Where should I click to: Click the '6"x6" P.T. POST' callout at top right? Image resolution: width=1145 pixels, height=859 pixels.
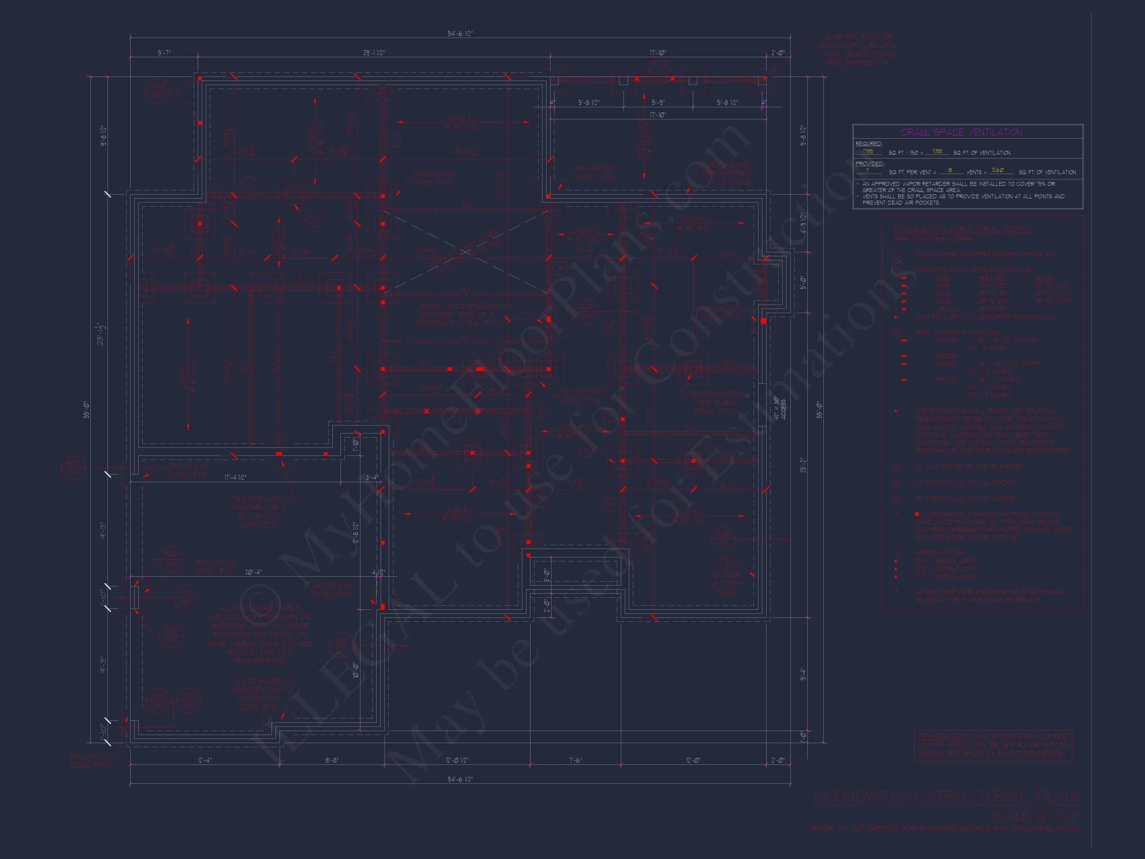[x=859, y=50]
